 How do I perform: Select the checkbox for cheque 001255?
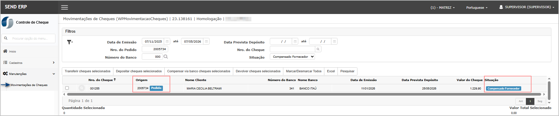pos(67,88)
